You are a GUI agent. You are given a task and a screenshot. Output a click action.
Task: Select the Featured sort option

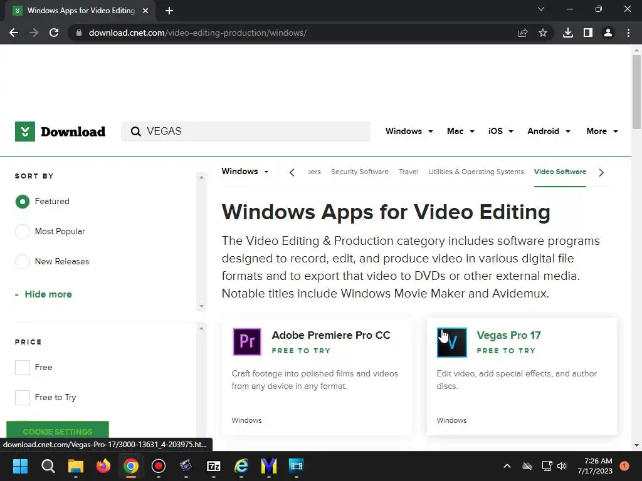(23, 201)
